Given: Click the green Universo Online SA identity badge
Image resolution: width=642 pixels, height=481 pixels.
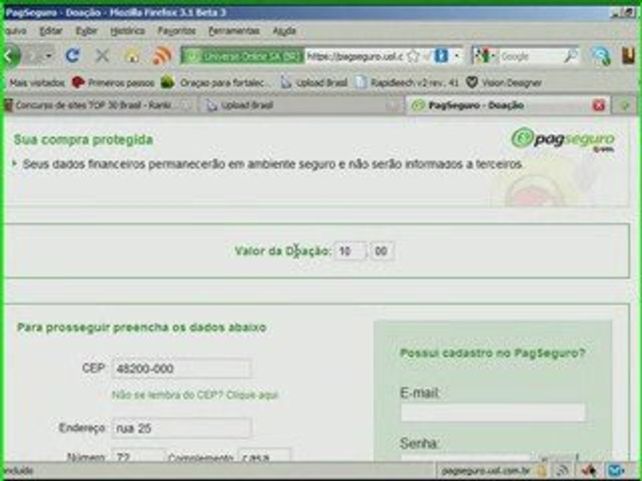Looking at the screenshot, I should [243, 56].
